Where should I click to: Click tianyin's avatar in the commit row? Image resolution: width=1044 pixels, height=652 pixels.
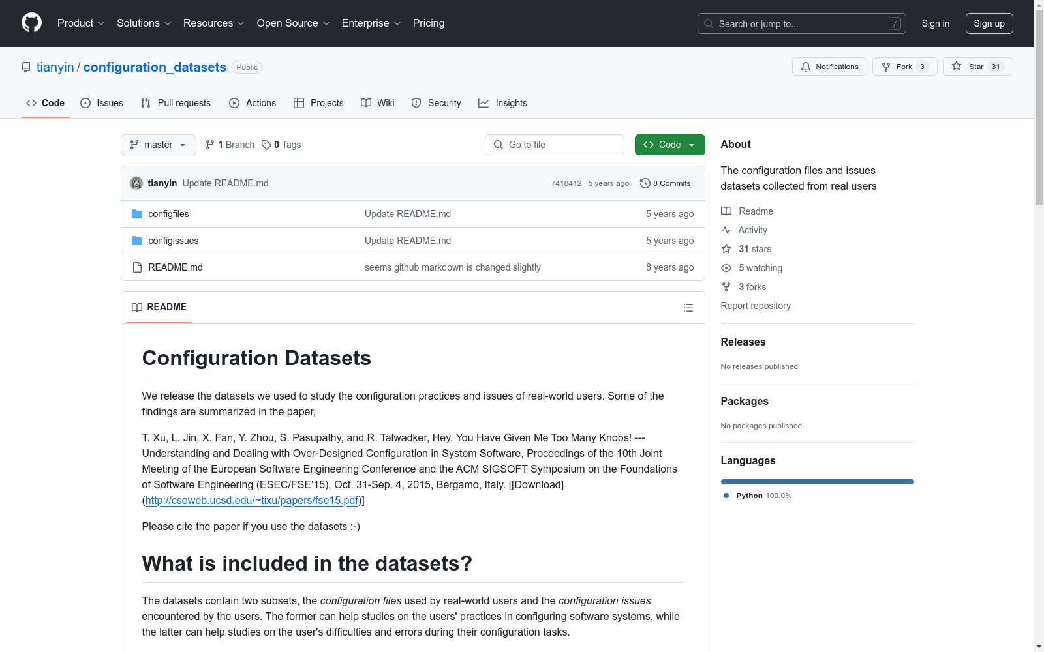click(x=136, y=183)
